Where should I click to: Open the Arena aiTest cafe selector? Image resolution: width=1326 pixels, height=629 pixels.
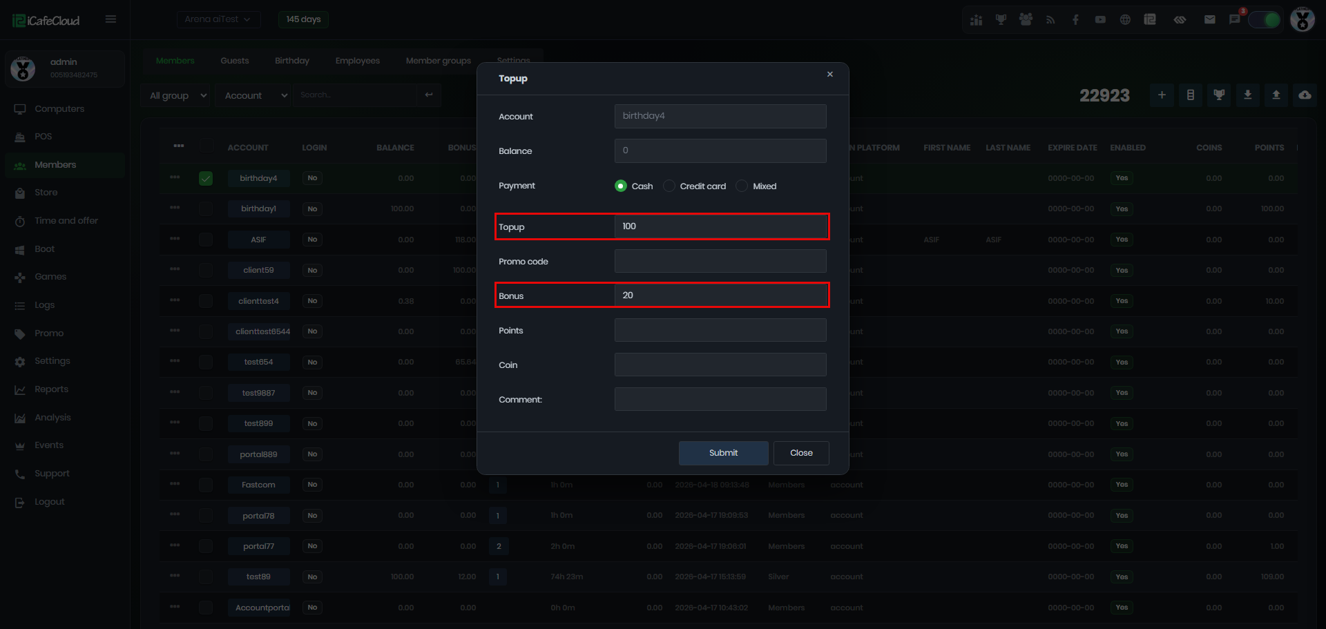pos(218,19)
